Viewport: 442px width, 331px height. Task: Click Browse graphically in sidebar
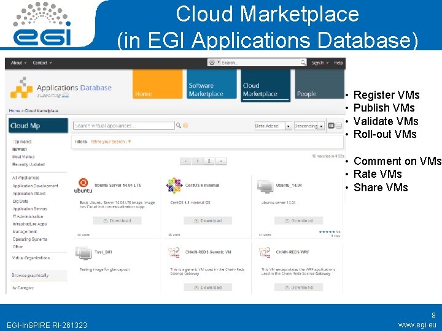point(39,275)
